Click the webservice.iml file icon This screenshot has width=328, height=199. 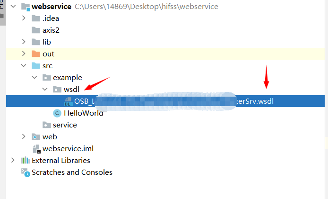click(36, 149)
